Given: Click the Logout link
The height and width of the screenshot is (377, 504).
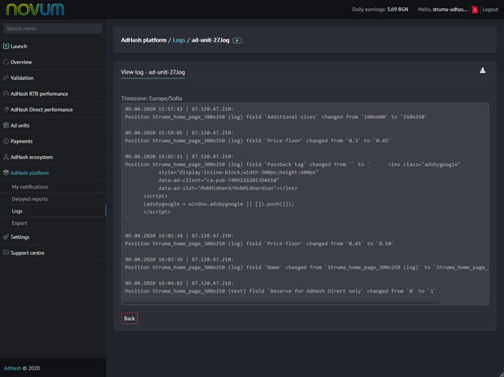Looking at the screenshot, I should (490, 9).
